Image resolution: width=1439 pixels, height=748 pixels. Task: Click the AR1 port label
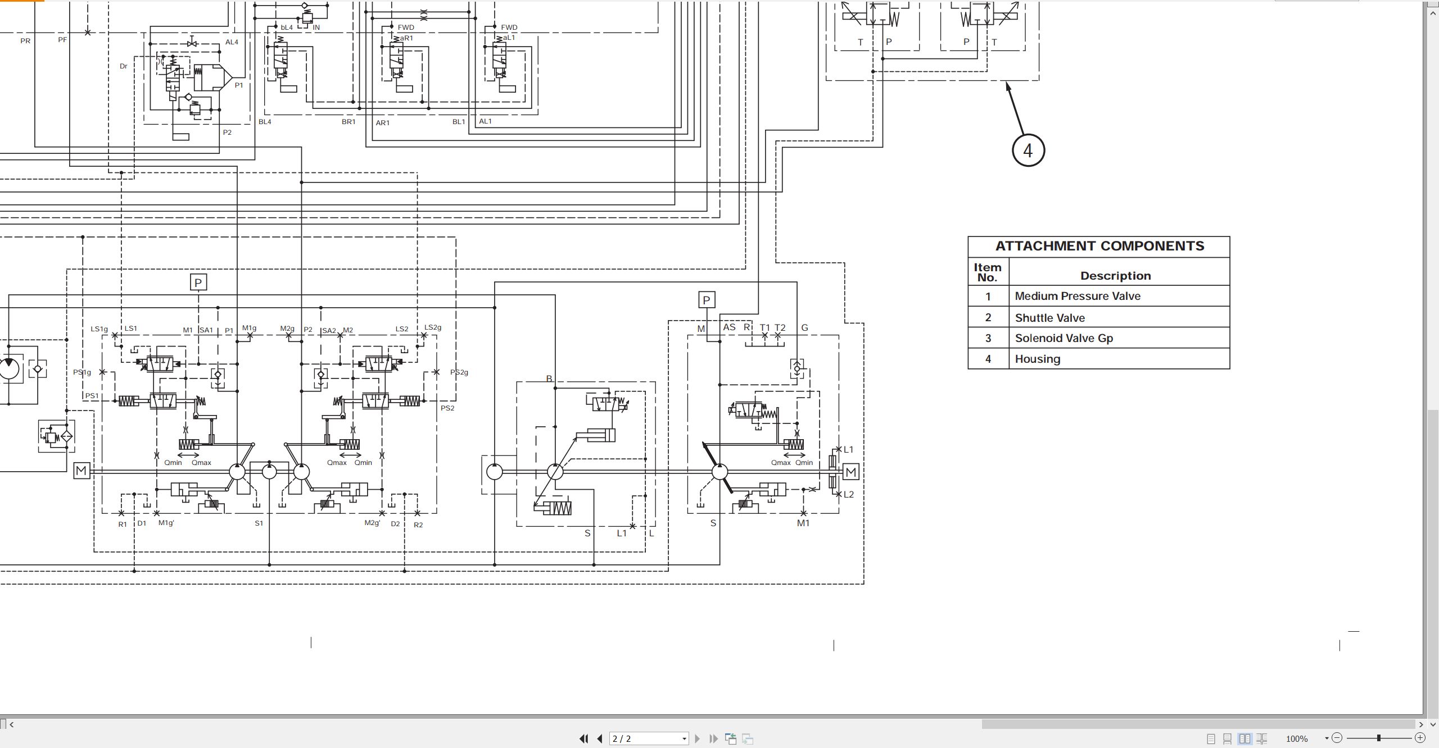pos(382,122)
